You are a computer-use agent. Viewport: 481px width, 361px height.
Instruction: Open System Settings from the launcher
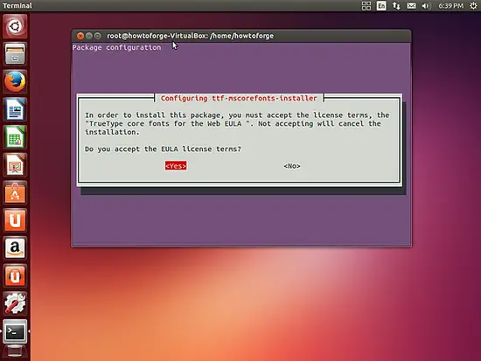pos(15,303)
